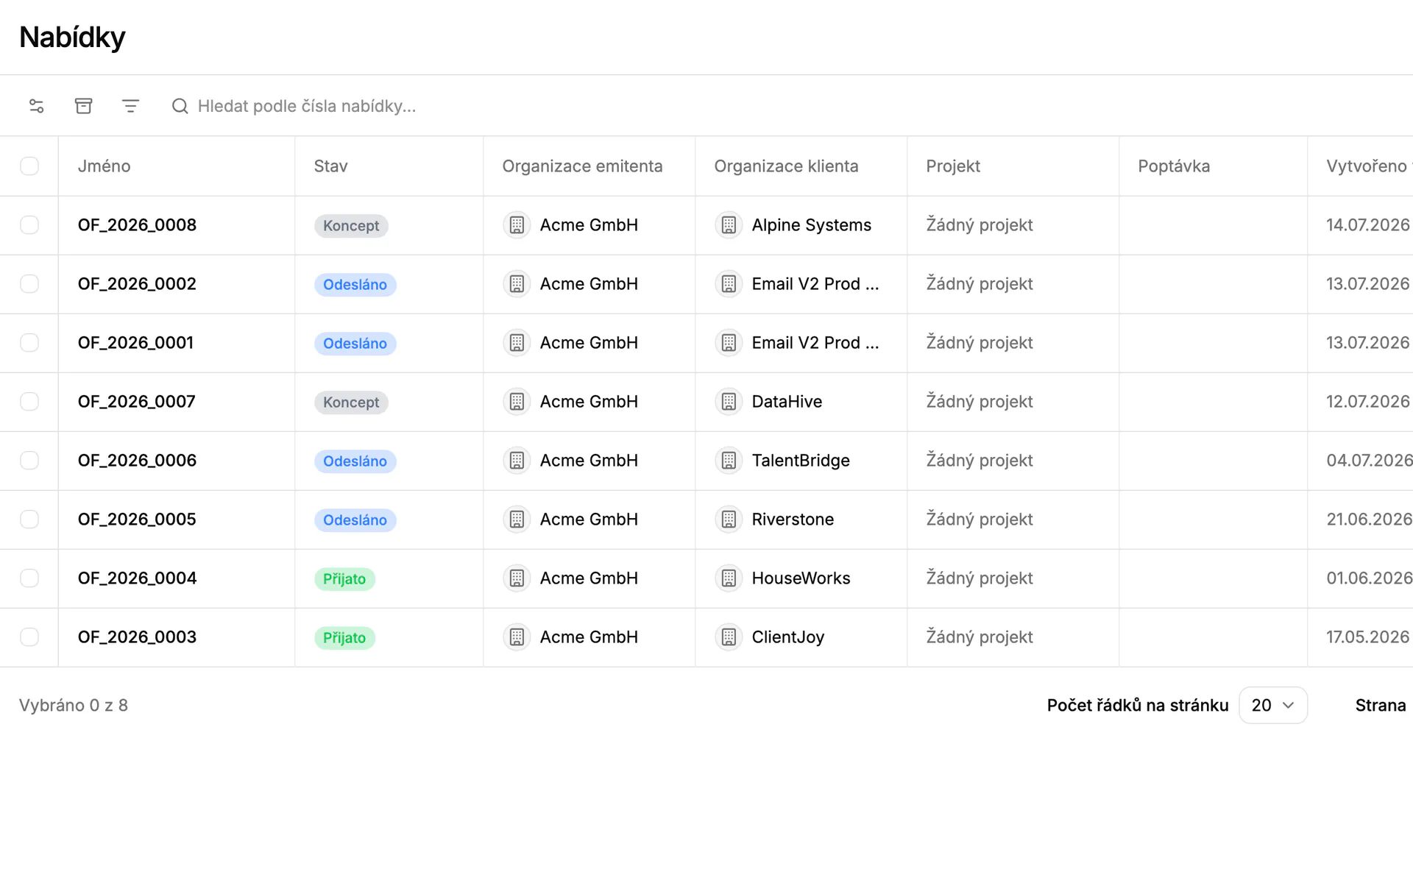The width and height of the screenshot is (1413, 883).
Task: Open offer OF_2026_0002
Action: click(137, 284)
